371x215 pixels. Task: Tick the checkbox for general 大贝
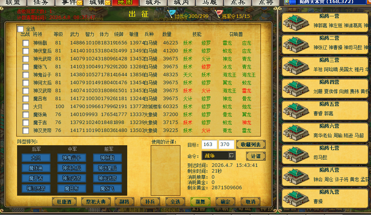(25, 107)
